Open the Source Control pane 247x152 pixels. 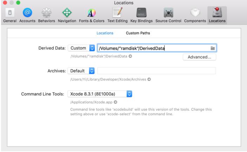pos(168,15)
